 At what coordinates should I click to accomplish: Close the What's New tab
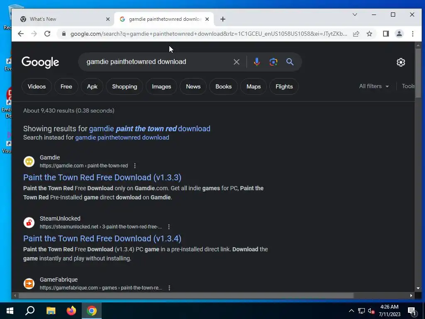pyautogui.click(x=107, y=19)
